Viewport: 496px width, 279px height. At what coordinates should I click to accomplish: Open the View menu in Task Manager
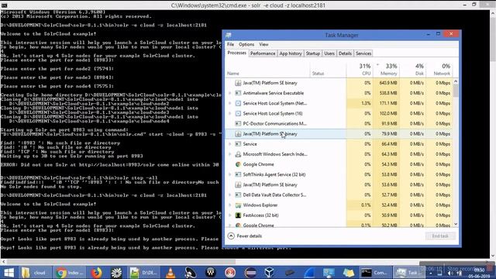(x=263, y=45)
